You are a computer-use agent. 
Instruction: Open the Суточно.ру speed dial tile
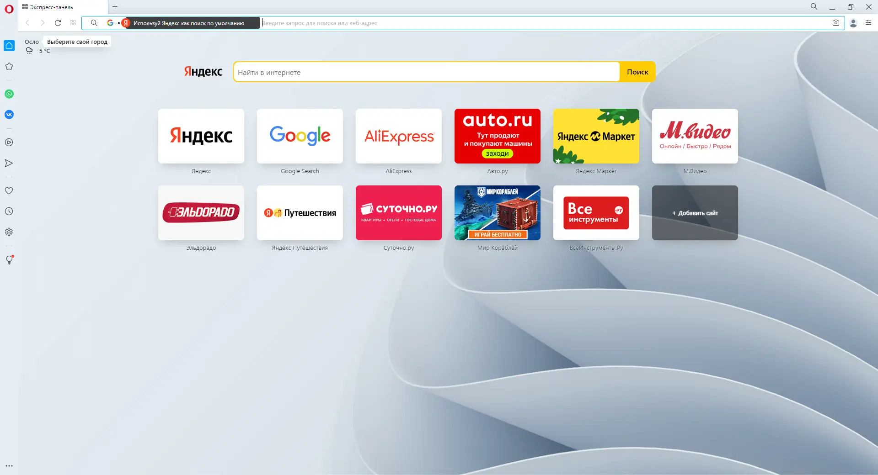pyautogui.click(x=399, y=213)
